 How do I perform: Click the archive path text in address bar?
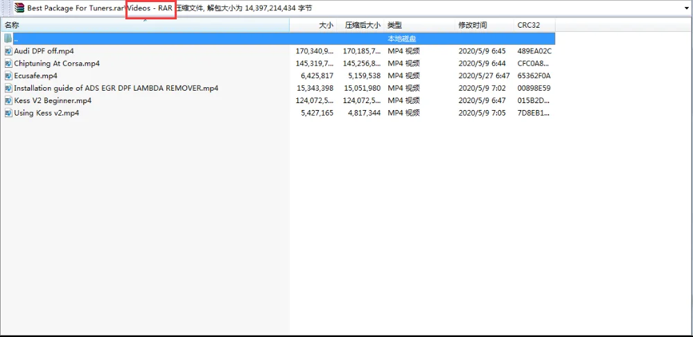click(170, 8)
